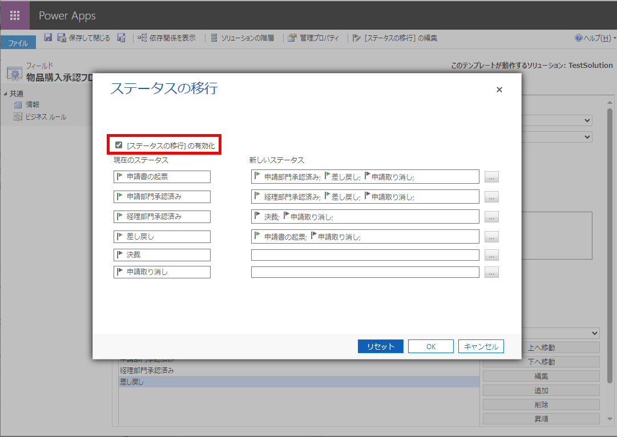Open ellipsis picker for 申請書の起票 row
Screen dimensions: 617x437
491,177
